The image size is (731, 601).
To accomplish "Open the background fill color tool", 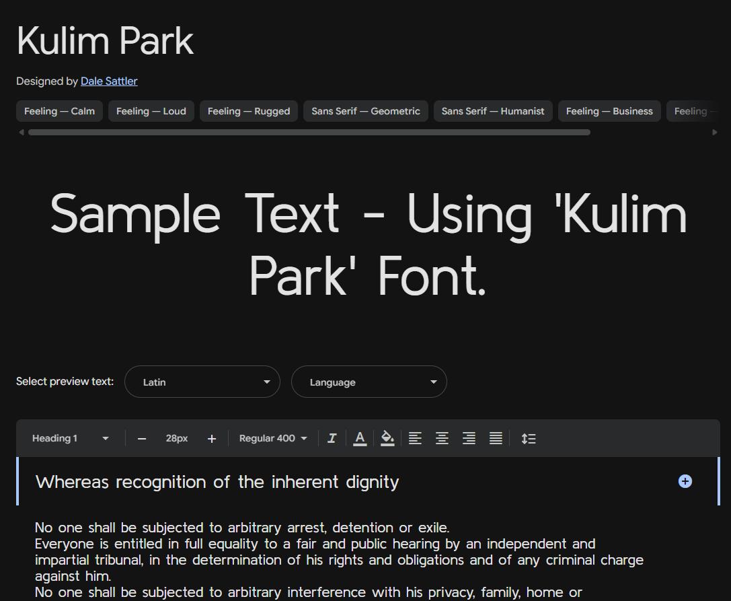I will click(387, 438).
